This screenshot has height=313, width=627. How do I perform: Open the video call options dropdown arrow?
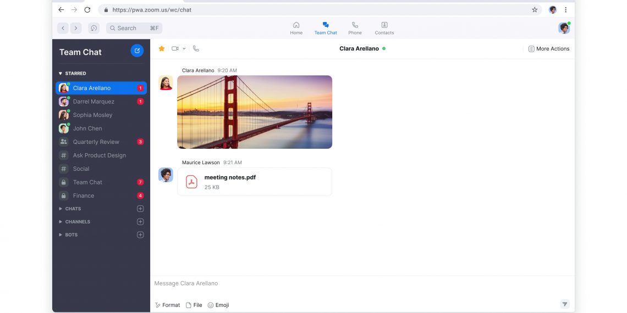pos(184,49)
